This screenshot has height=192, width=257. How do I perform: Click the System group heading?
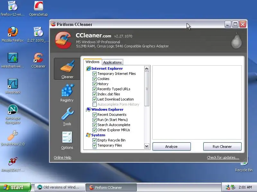pyautogui.click(x=98, y=135)
